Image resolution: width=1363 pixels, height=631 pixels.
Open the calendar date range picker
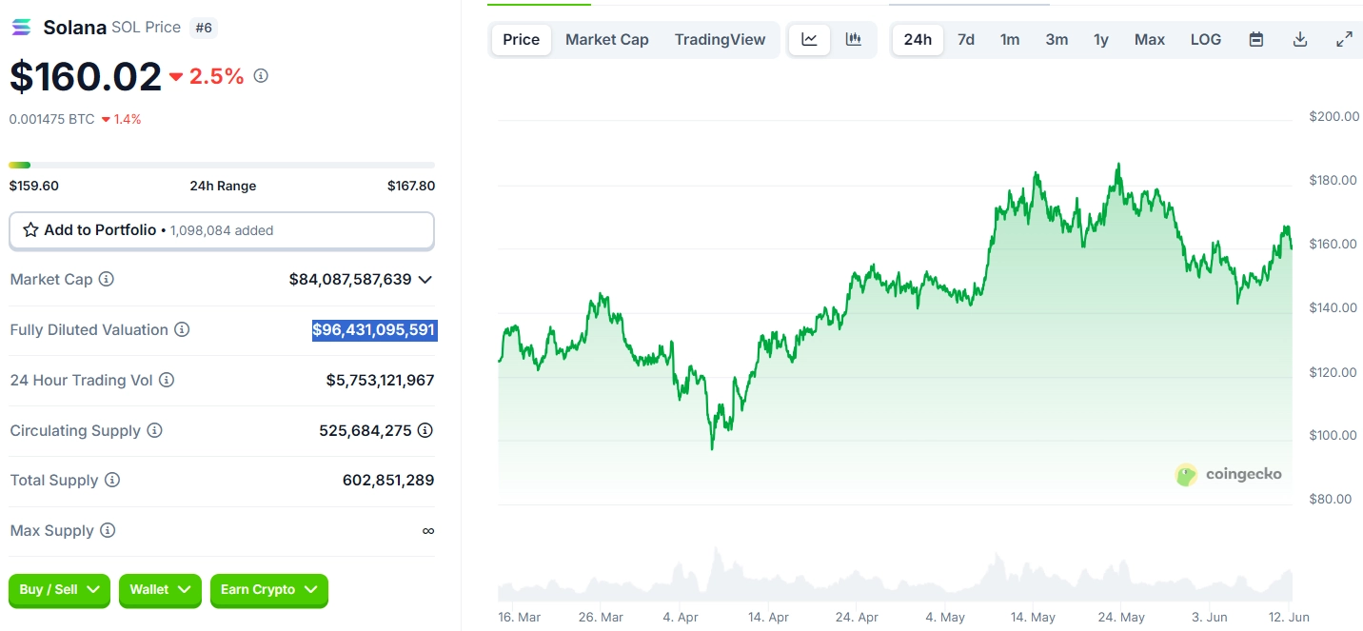click(1256, 40)
